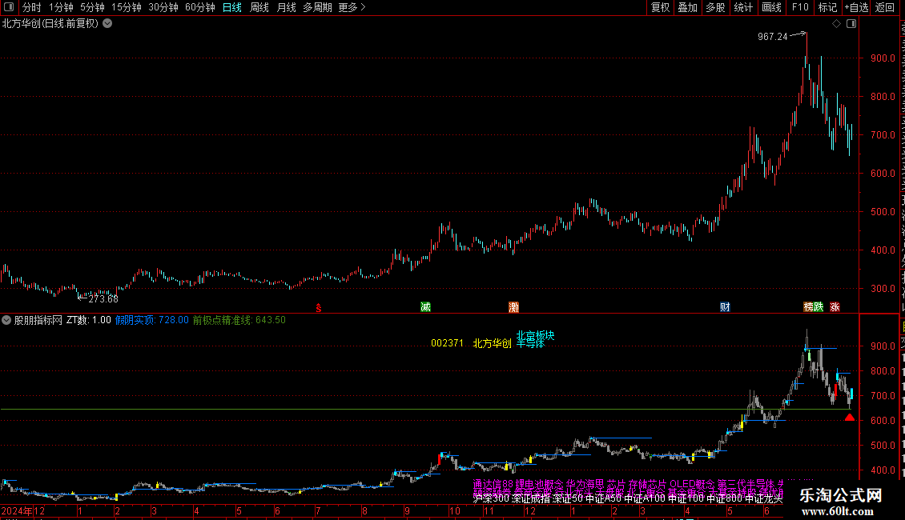Select the 30分钟 period tab
The image size is (905, 520).
point(163,7)
